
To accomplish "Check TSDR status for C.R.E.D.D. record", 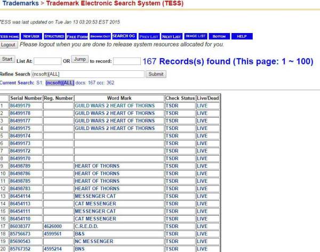I will point(172,226).
